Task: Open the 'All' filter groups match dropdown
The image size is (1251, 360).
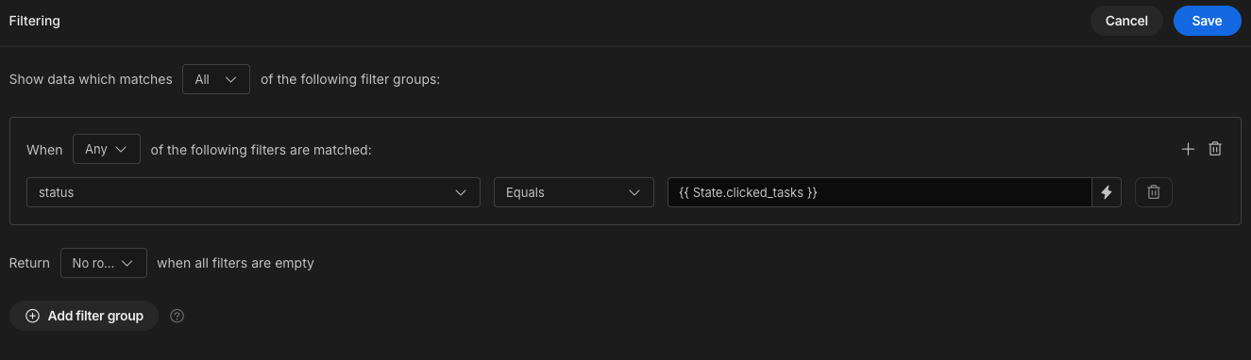Action: (216, 79)
